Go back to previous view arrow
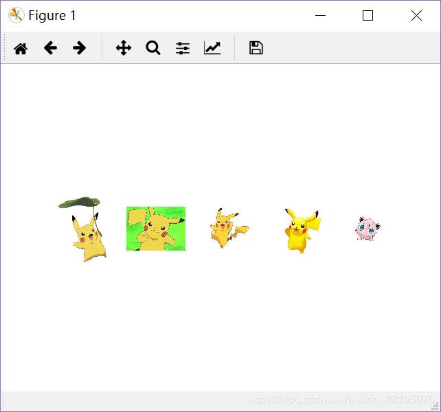441x412 pixels. (51, 48)
